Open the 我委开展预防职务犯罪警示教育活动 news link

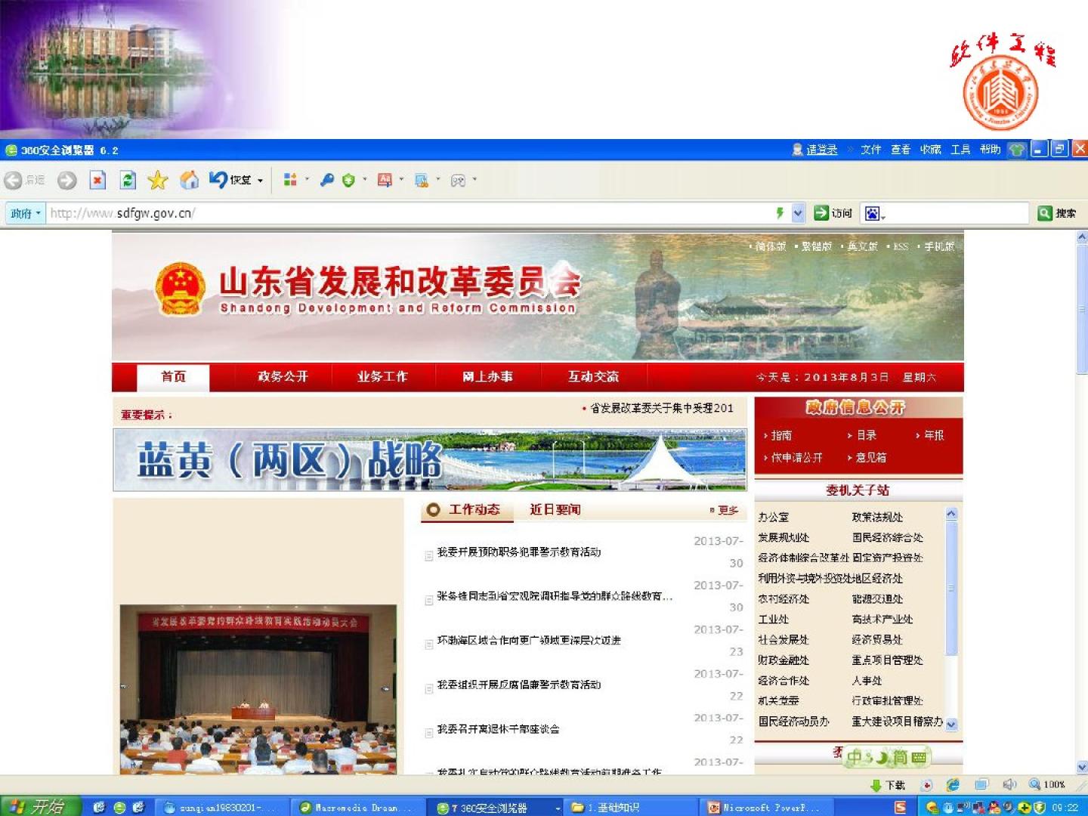coord(518,552)
